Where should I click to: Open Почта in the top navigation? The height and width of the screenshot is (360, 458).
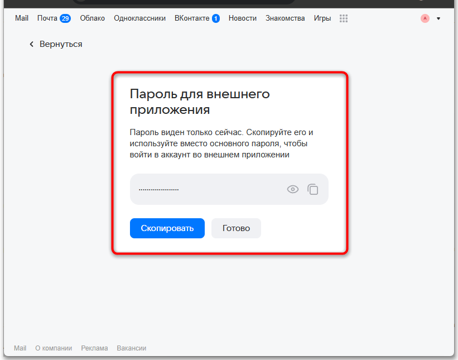[47, 18]
